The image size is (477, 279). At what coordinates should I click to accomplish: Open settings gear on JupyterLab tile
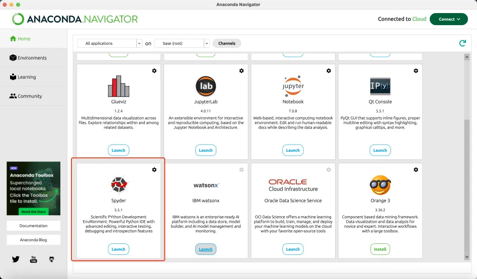click(x=242, y=71)
